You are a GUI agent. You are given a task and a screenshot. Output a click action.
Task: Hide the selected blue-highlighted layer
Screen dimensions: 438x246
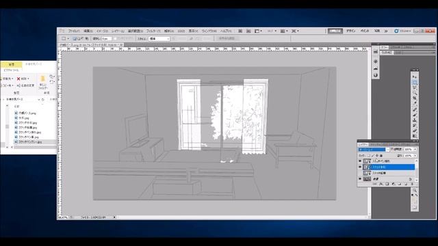pyautogui.click(x=360, y=167)
